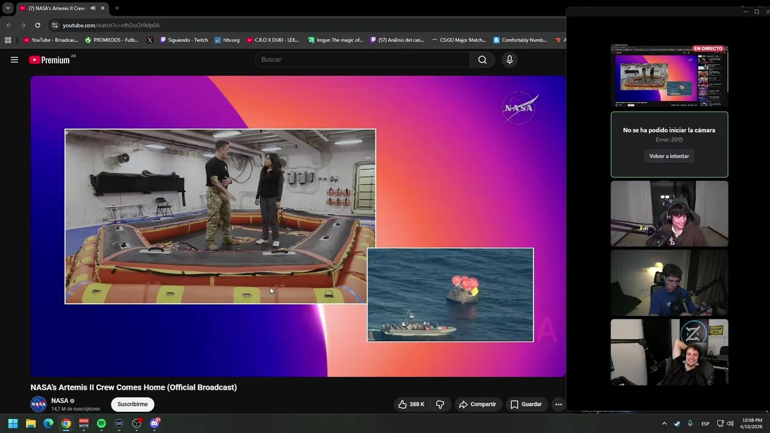Open Microsoft Edge from taskbar
This screenshot has width=770, height=433.
coord(48,423)
